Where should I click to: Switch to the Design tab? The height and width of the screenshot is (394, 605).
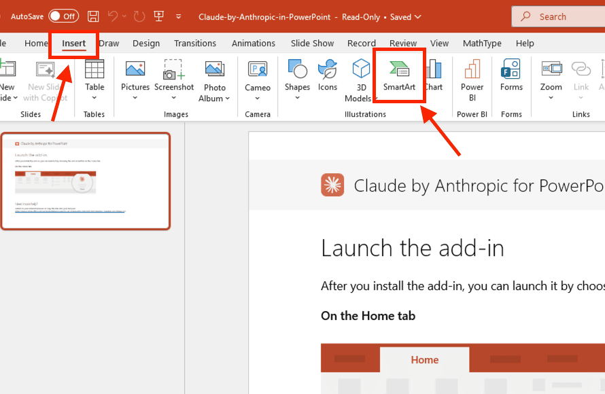click(146, 43)
